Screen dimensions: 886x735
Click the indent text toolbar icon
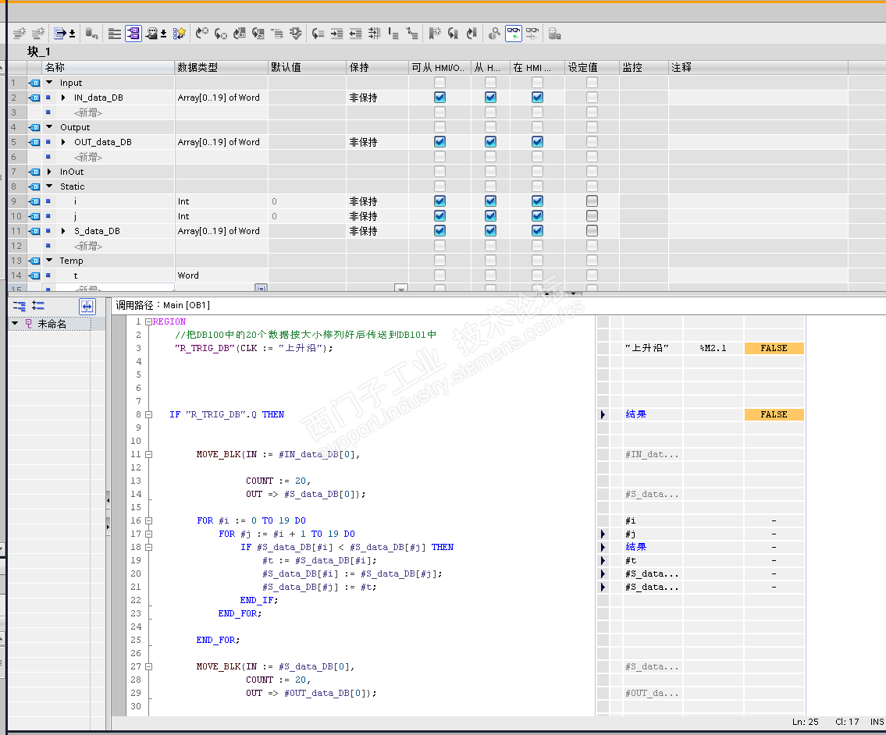336,34
